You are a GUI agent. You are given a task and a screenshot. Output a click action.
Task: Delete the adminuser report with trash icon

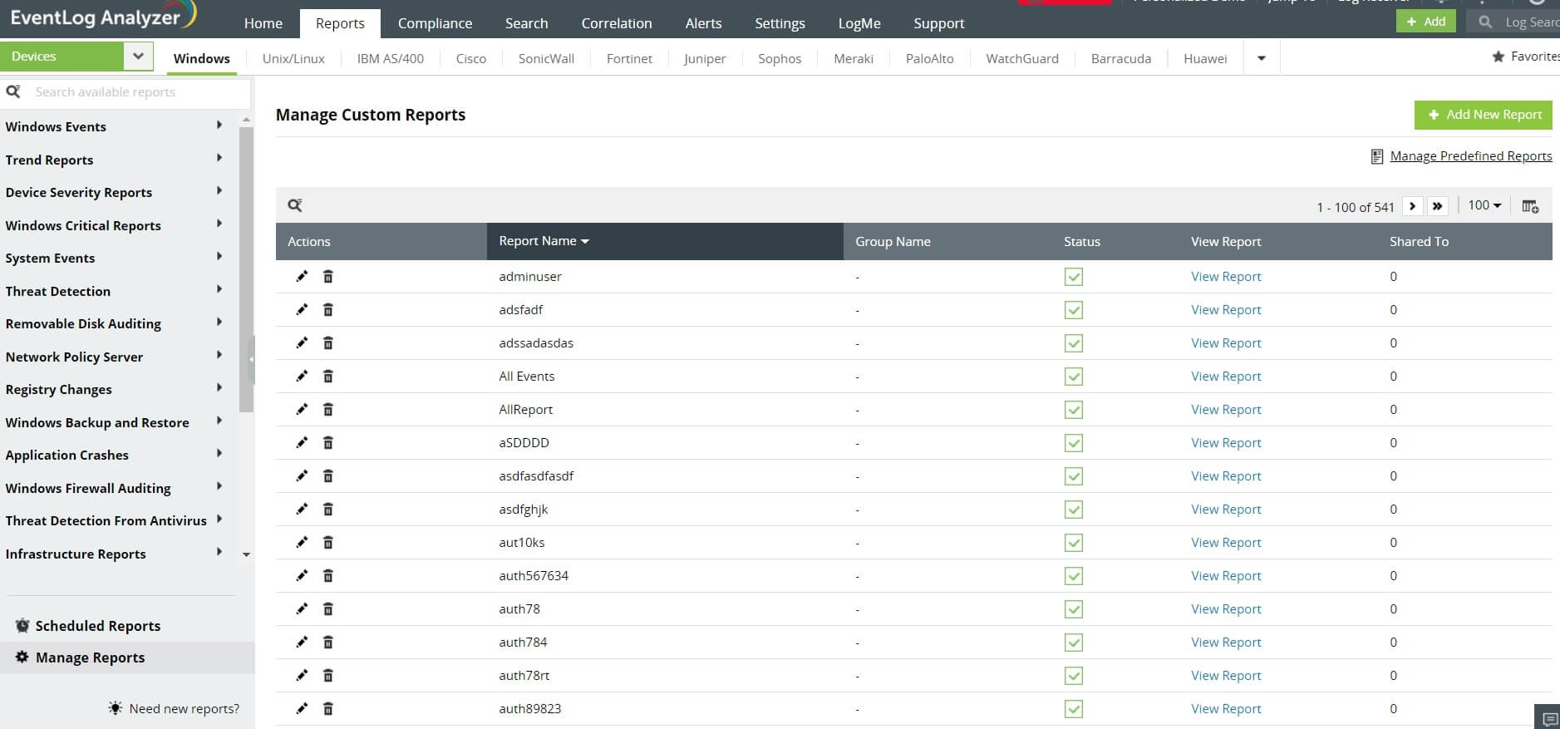tap(328, 276)
